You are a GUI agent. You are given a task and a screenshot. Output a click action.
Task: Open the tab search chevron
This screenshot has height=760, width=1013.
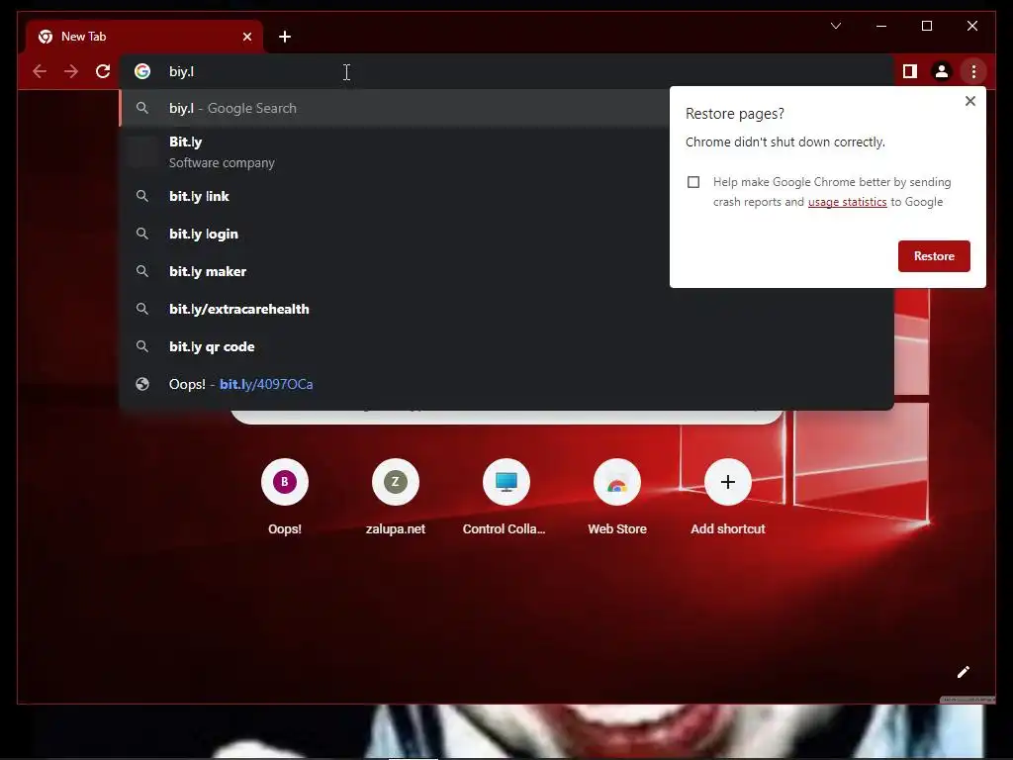click(x=835, y=26)
